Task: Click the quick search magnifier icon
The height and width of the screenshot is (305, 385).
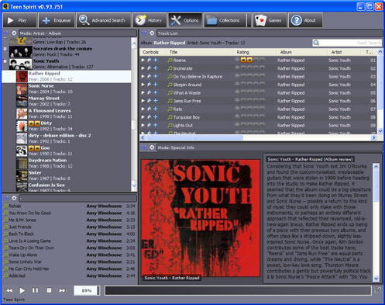Action: [x=316, y=43]
